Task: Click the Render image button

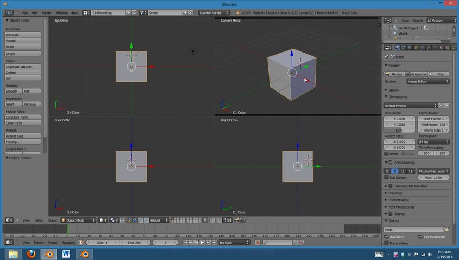Action: tap(394, 74)
